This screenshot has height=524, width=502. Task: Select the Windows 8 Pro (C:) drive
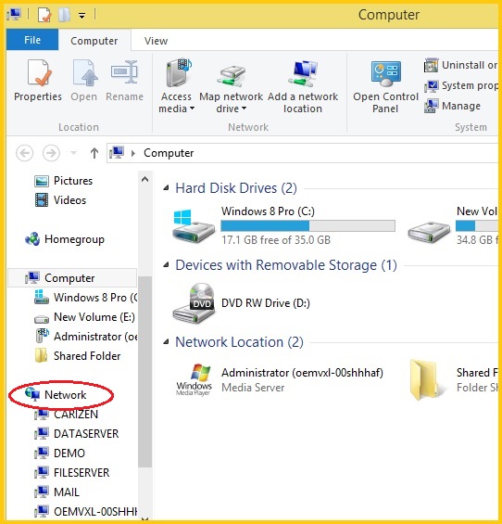[284, 225]
